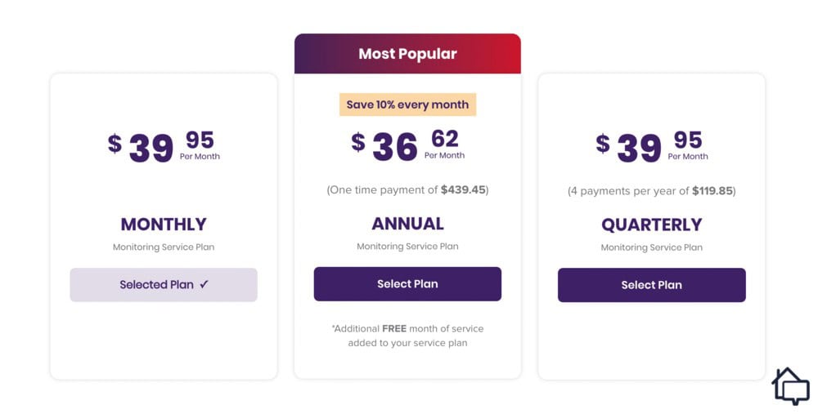This screenshot has width=818, height=414.
Task: Click the Selected Plan button for Monthly
Action: pos(164,285)
